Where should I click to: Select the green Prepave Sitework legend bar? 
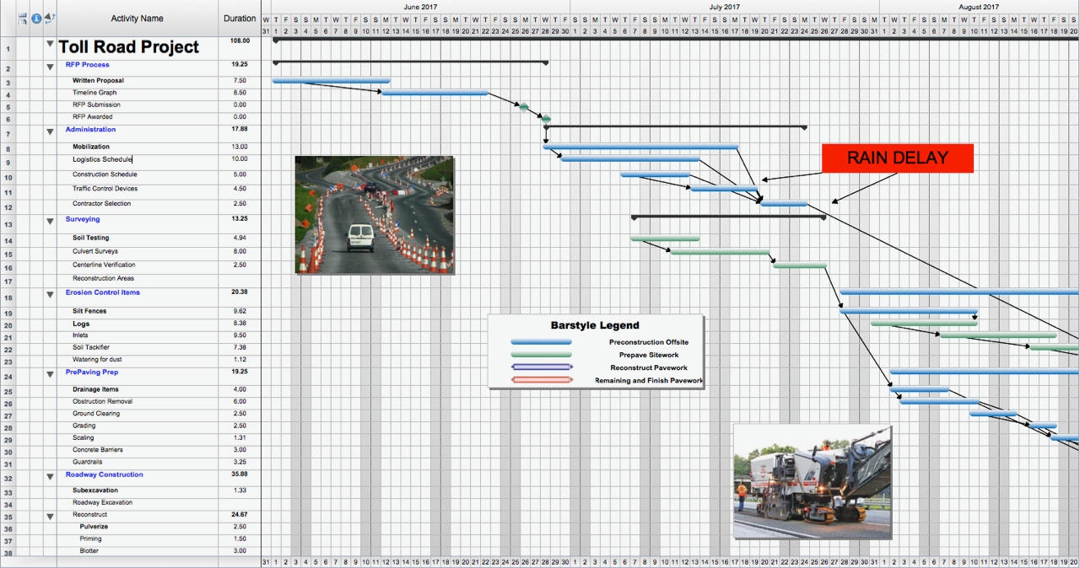click(x=541, y=356)
